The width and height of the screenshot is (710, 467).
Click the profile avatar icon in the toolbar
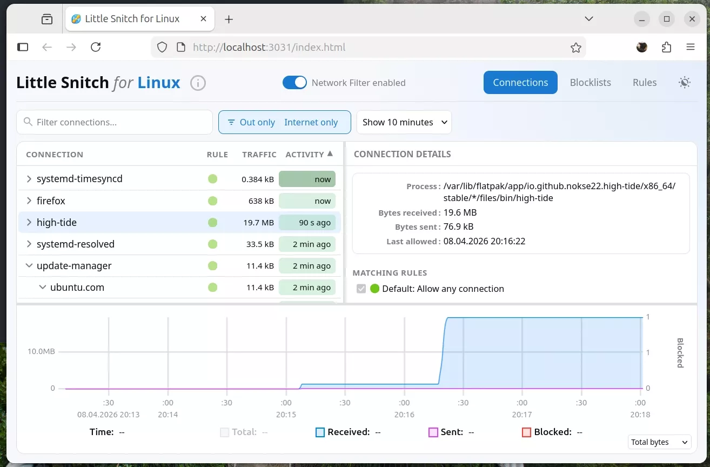pyautogui.click(x=642, y=47)
